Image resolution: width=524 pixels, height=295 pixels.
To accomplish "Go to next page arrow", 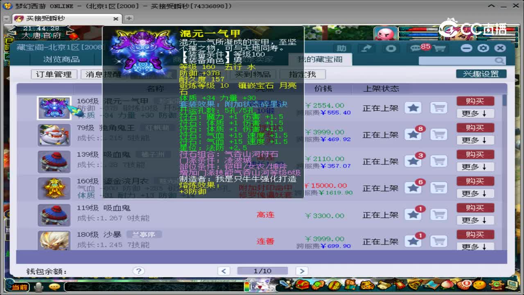I will [302, 271].
